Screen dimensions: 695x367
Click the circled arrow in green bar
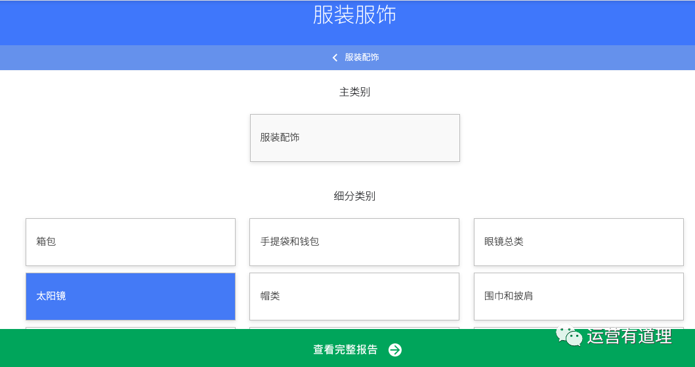click(394, 350)
